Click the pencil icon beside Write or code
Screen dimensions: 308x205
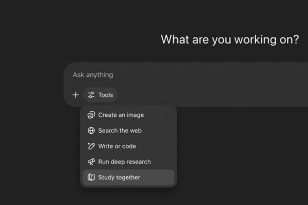point(91,146)
